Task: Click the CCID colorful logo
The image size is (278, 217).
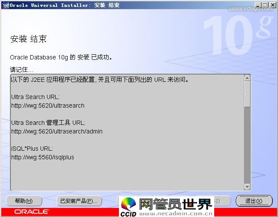Action: [128, 207]
